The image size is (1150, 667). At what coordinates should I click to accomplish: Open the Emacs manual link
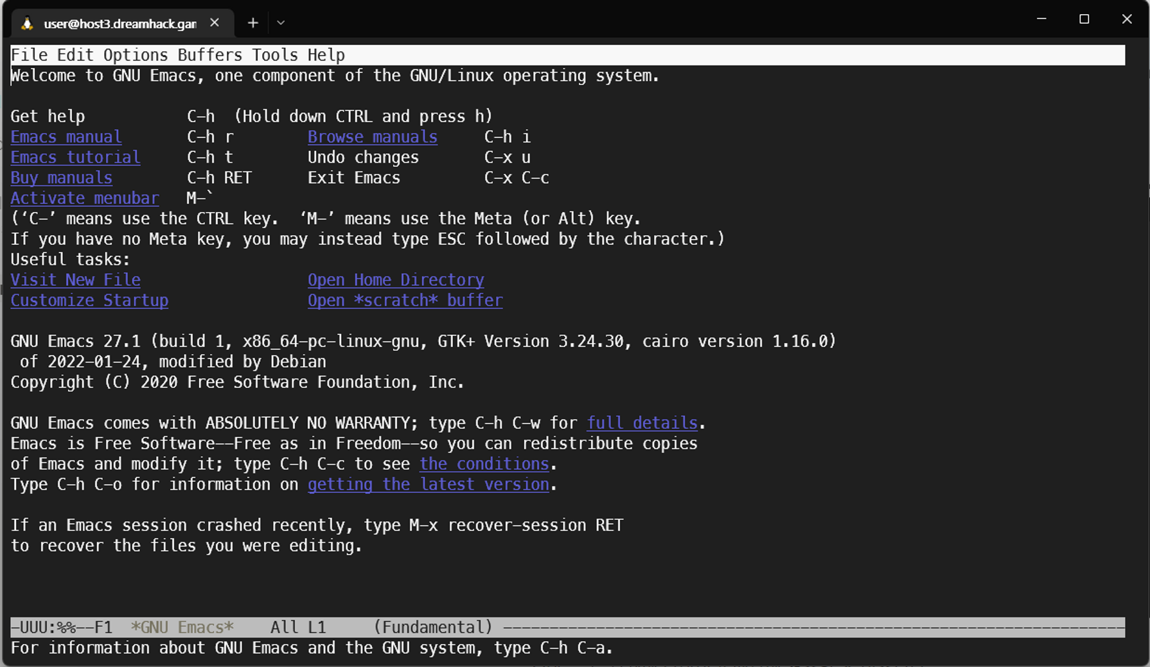click(x=66, y=137)
